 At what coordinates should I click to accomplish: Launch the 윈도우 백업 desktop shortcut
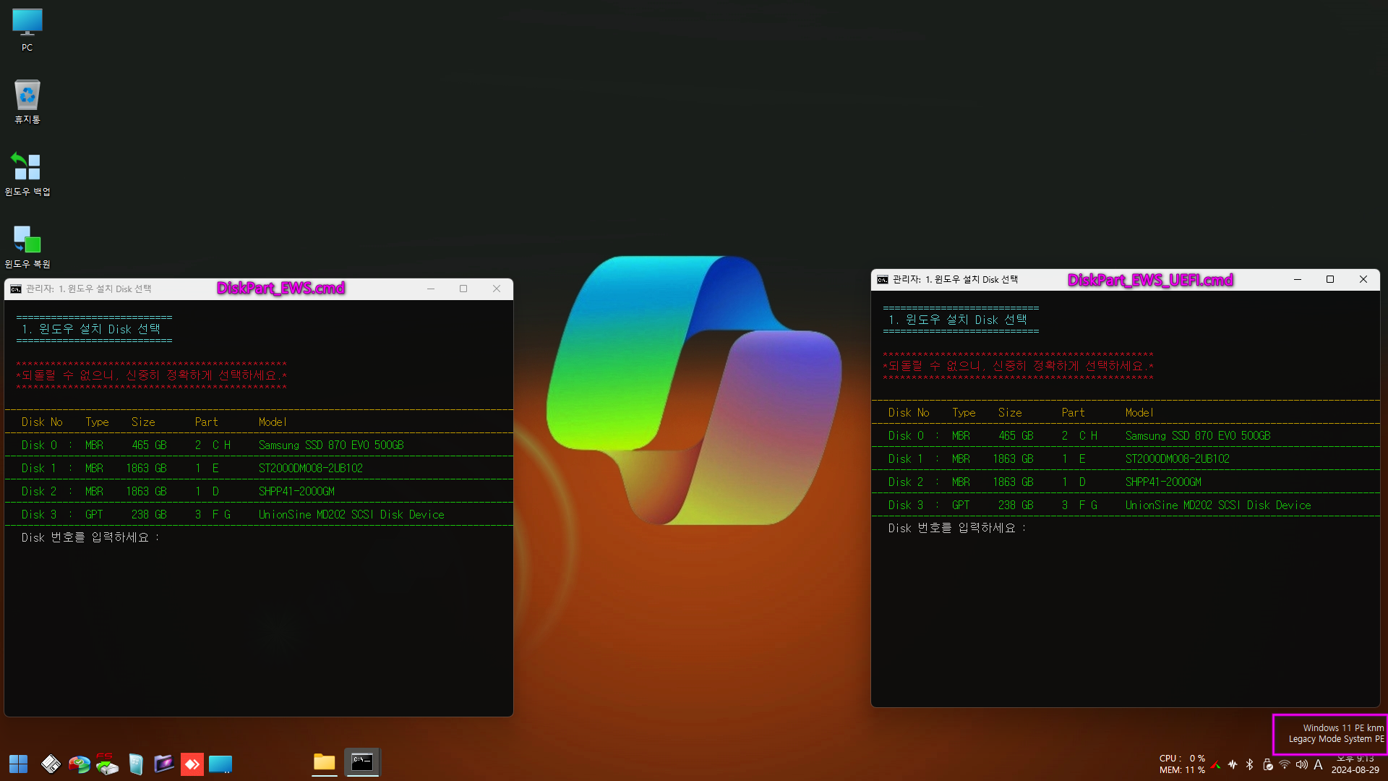pyautogui.click(x=27, y=174)
